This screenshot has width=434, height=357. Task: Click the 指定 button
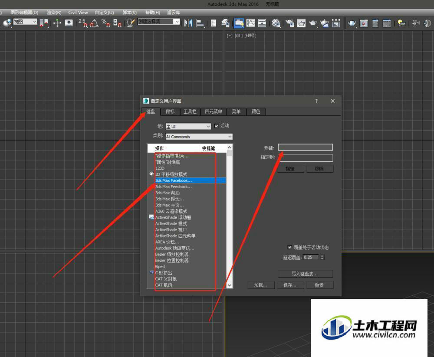pos(290,169)
